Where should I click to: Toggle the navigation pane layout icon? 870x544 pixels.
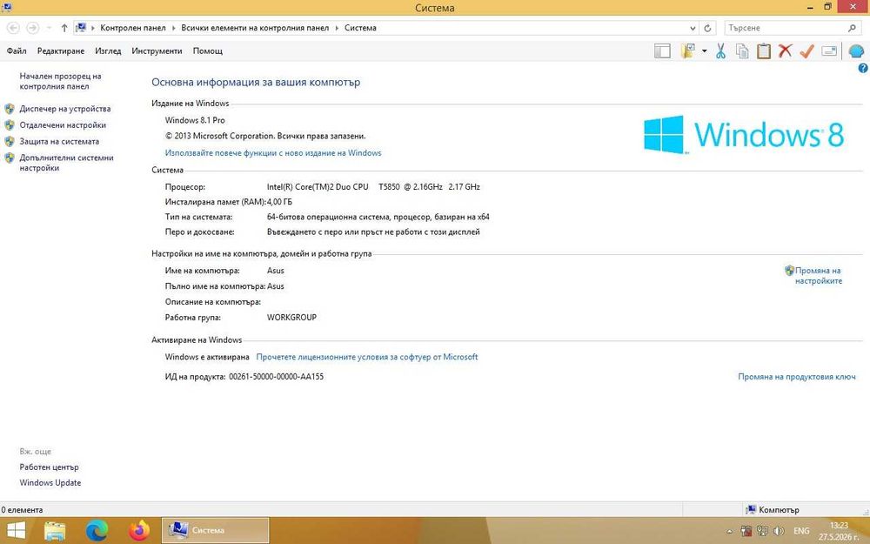click(662, 51)
